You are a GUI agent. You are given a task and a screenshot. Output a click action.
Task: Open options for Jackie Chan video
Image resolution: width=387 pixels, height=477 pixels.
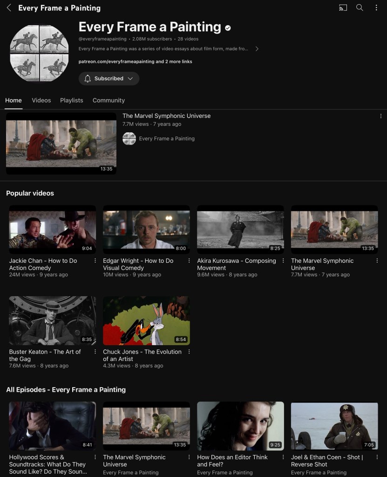pyautogui.click(x=95, y=261)
